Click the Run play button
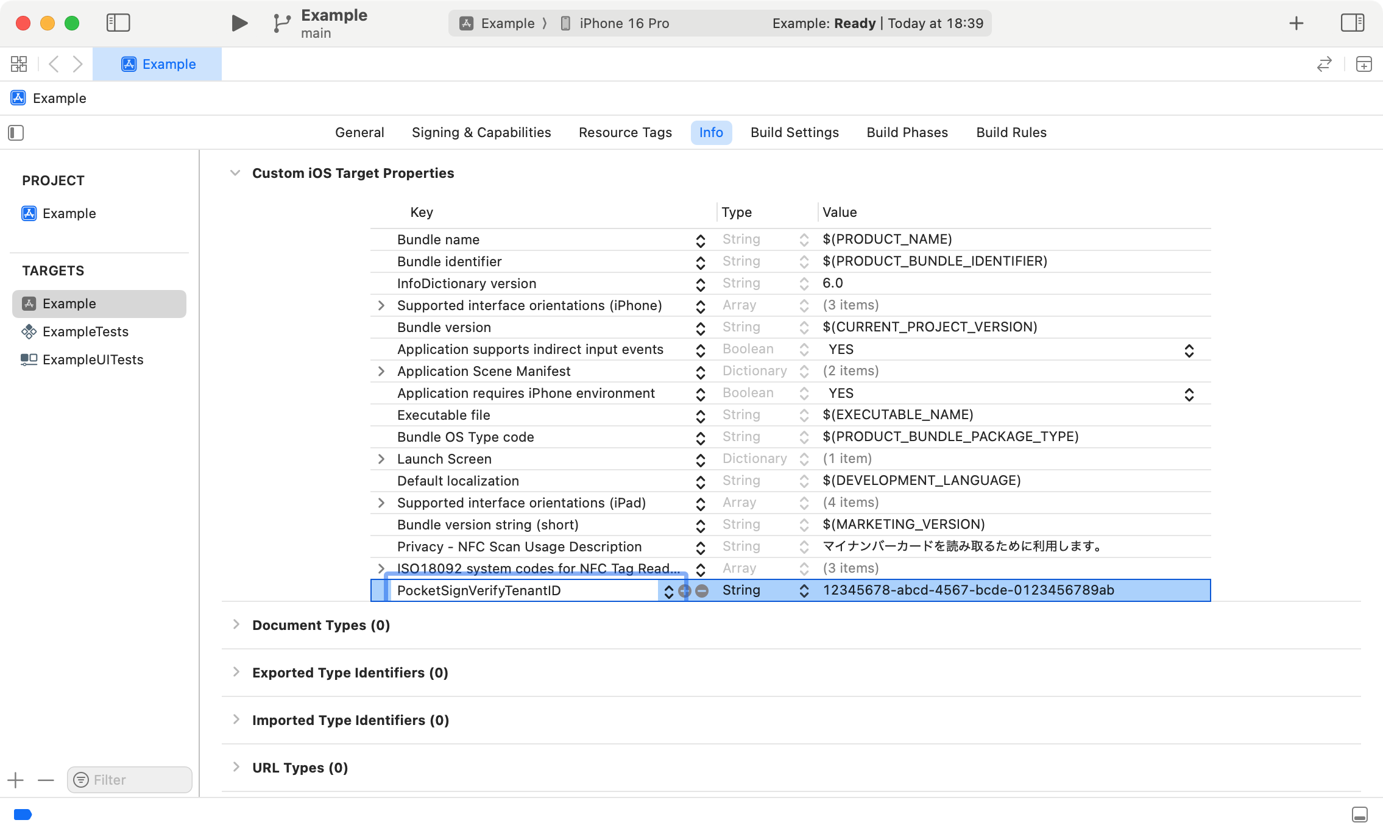 tap(239, 23)
